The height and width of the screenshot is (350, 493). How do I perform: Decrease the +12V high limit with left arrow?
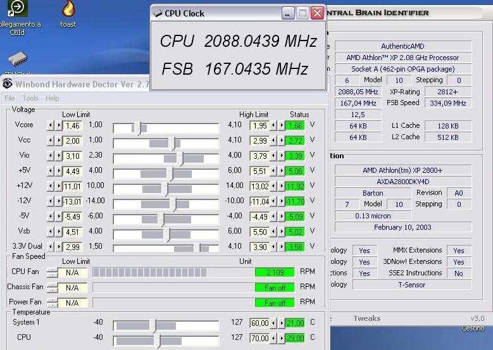tap(273, 186)
